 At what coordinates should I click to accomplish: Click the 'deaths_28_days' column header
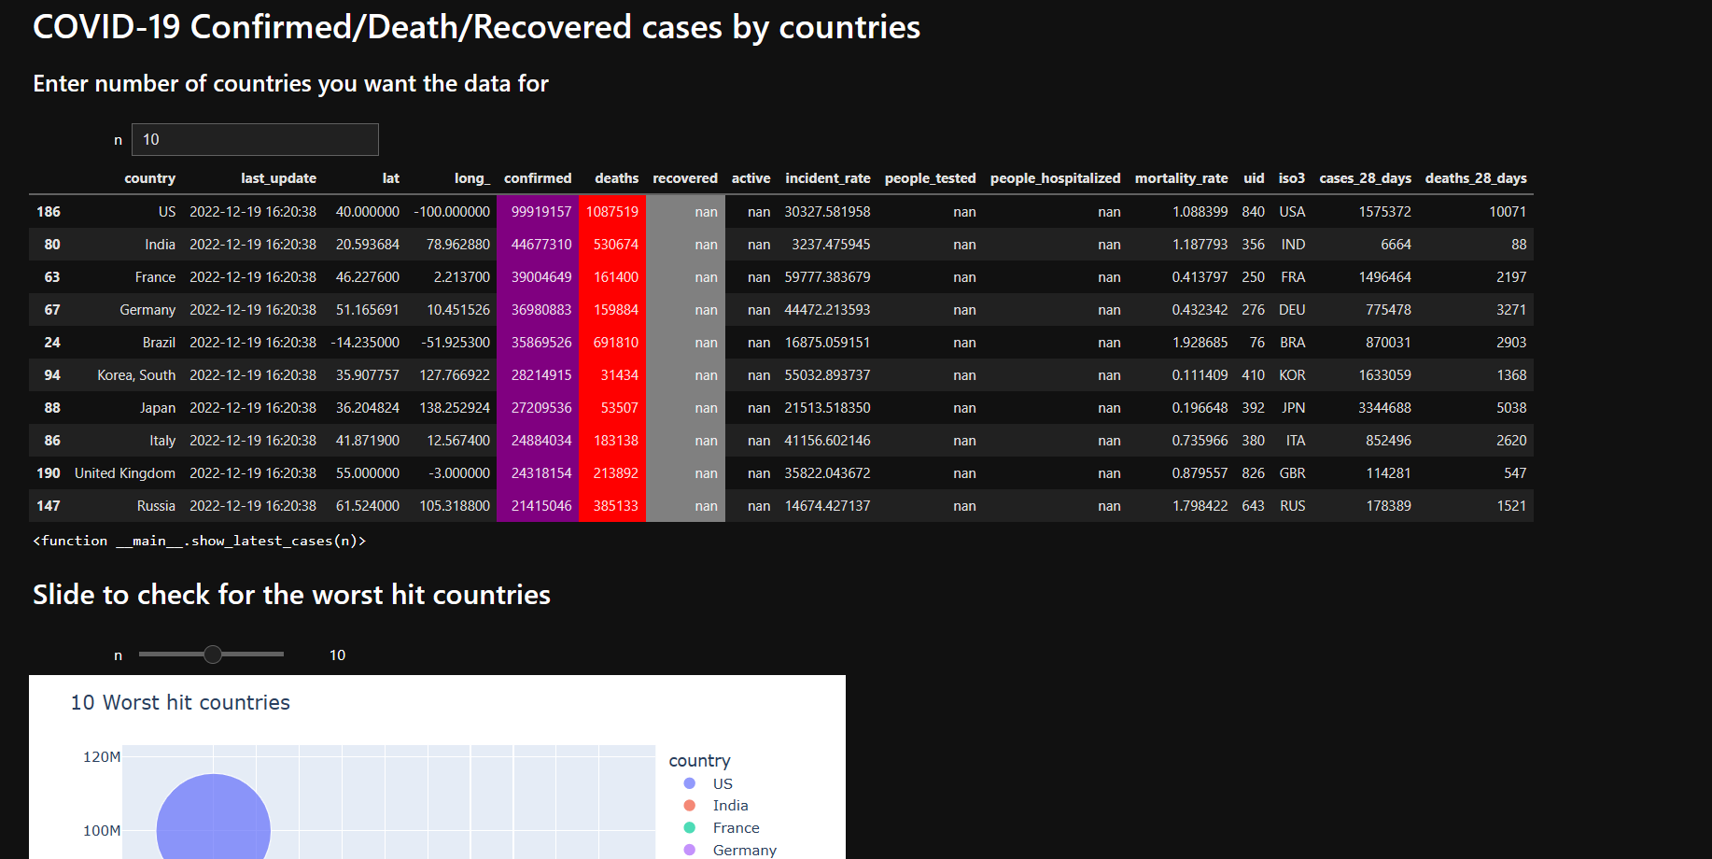(x=1476, y=178)
